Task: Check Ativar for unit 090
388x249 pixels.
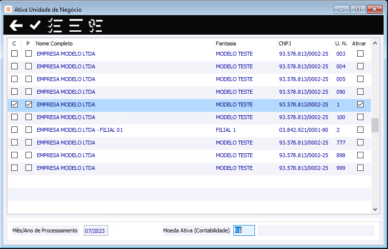Action: 360,92
